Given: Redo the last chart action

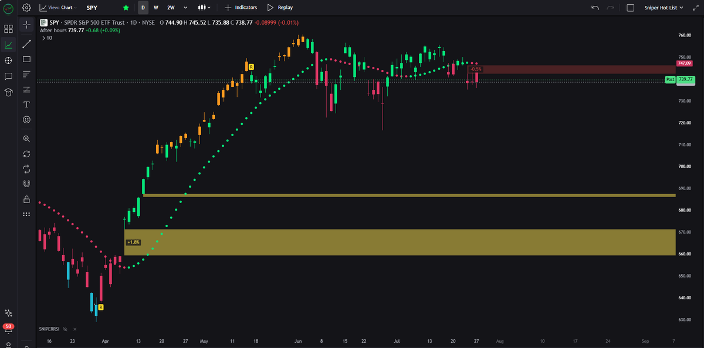Looking at the screenshot, I should pyautogui.click(x=611, y=8).
